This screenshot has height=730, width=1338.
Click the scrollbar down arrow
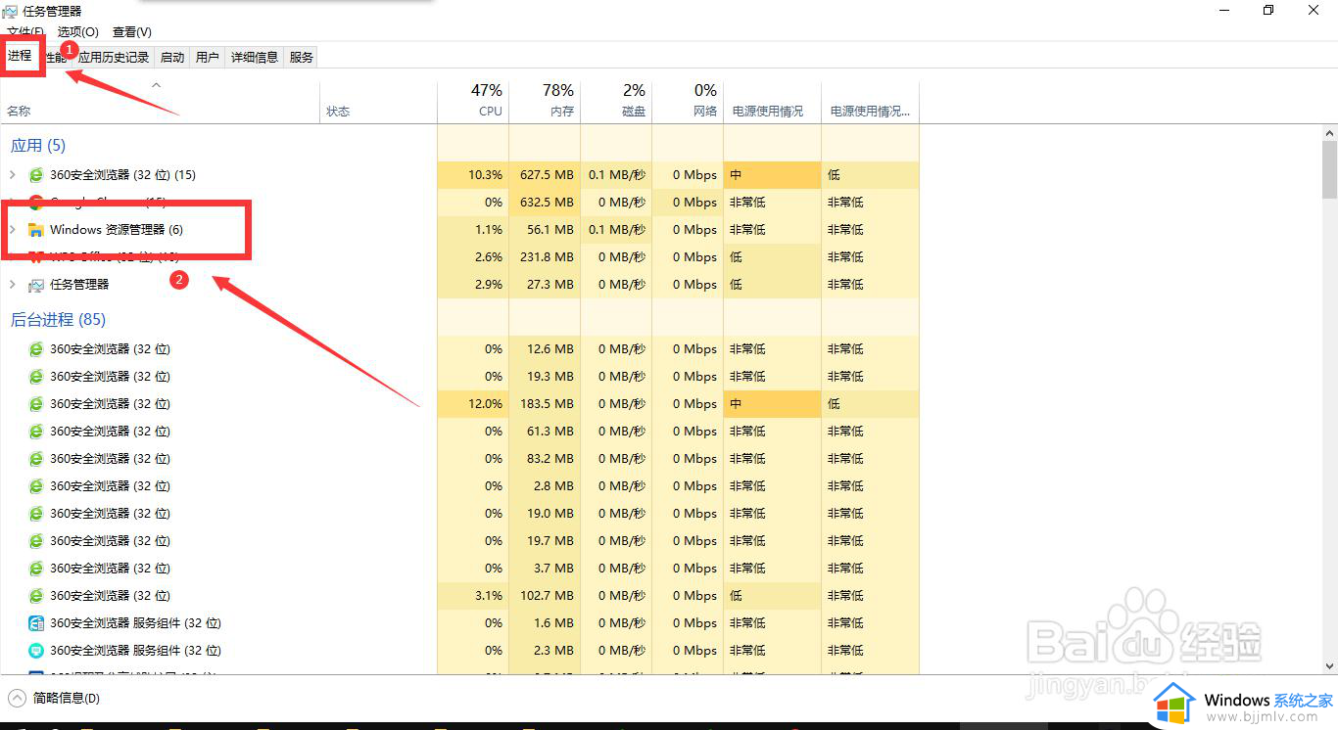1329,665
